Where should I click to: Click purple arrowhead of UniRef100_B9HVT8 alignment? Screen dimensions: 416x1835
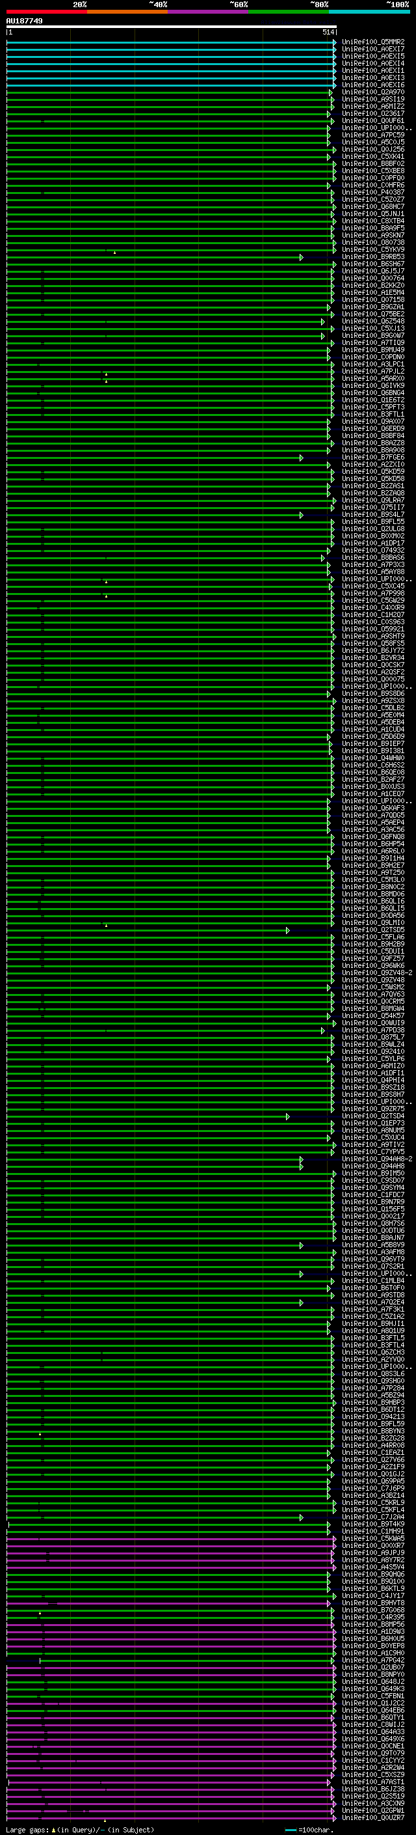pyautogui.click(x=330, y=1603)
